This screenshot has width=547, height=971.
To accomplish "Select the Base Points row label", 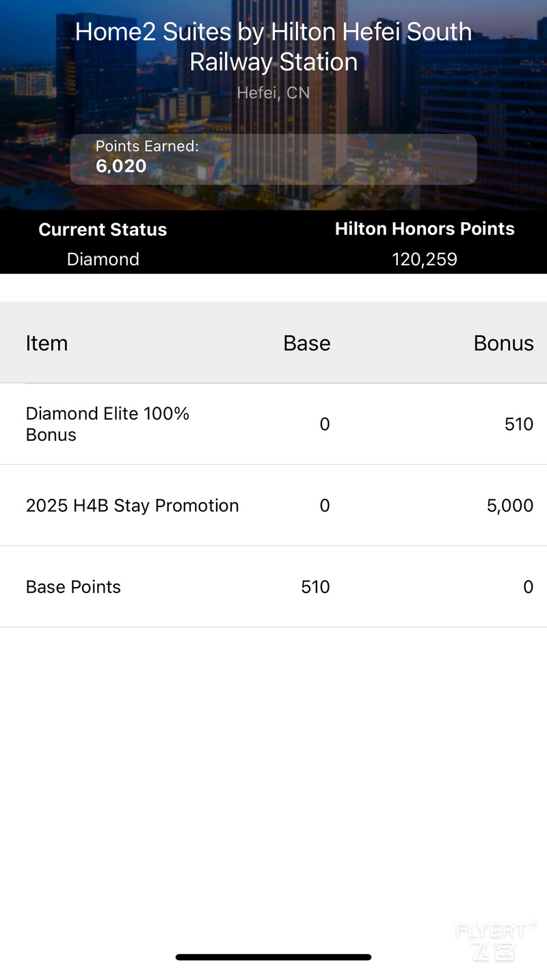I will pos(73,587).
